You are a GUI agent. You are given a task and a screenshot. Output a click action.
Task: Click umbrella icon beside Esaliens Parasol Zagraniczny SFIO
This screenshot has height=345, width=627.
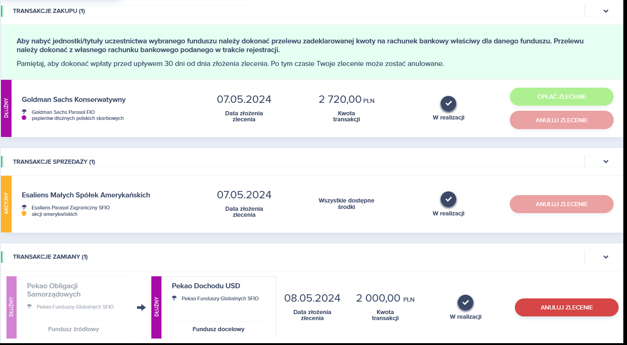coord(24,208)
